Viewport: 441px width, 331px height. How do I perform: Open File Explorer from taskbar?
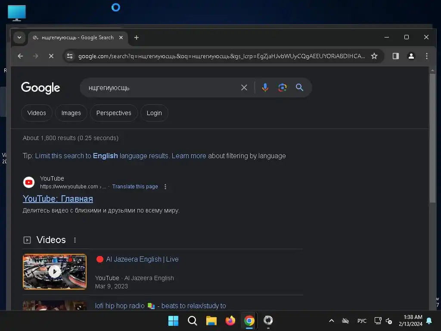211,321
